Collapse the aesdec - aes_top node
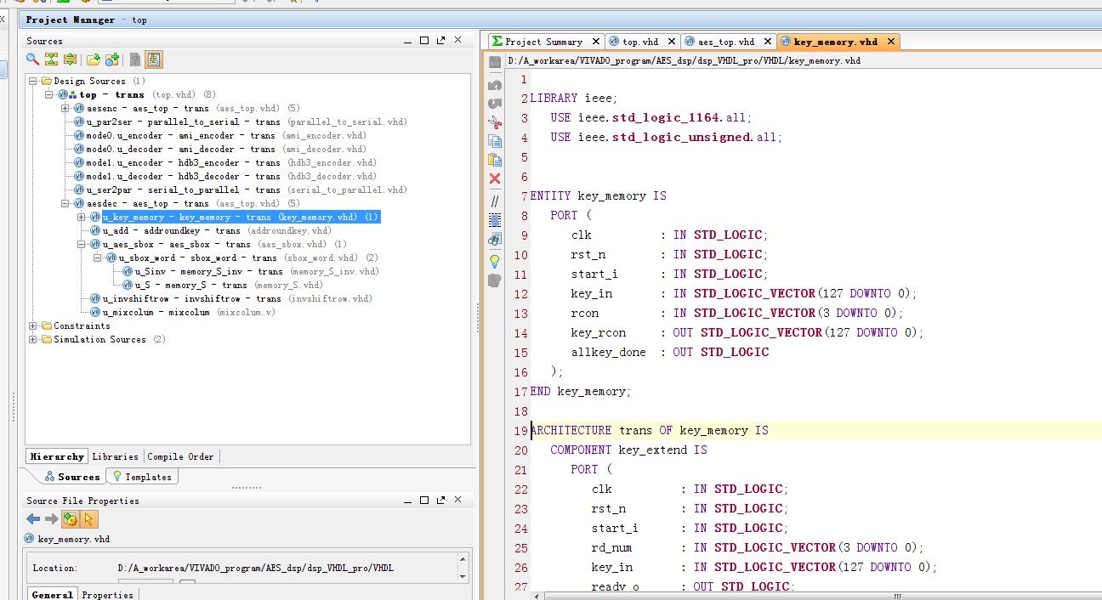Viewport: 1102px width, 600px height. (65, 204)
